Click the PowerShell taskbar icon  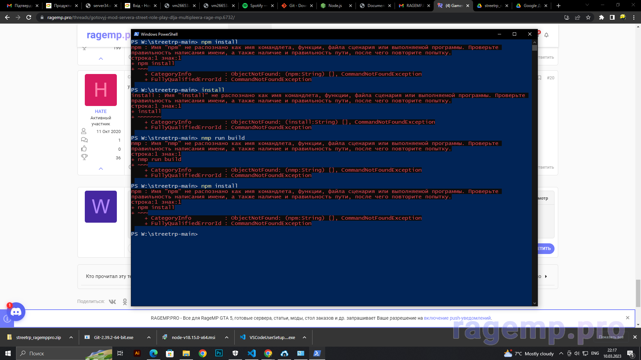click(x=317, y=353)
